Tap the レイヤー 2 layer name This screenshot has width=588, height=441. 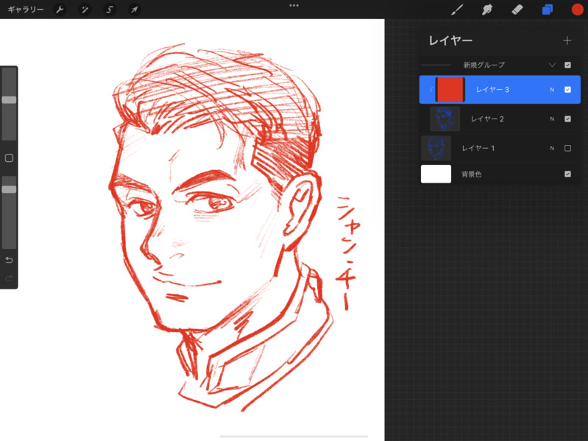point(487,119)
